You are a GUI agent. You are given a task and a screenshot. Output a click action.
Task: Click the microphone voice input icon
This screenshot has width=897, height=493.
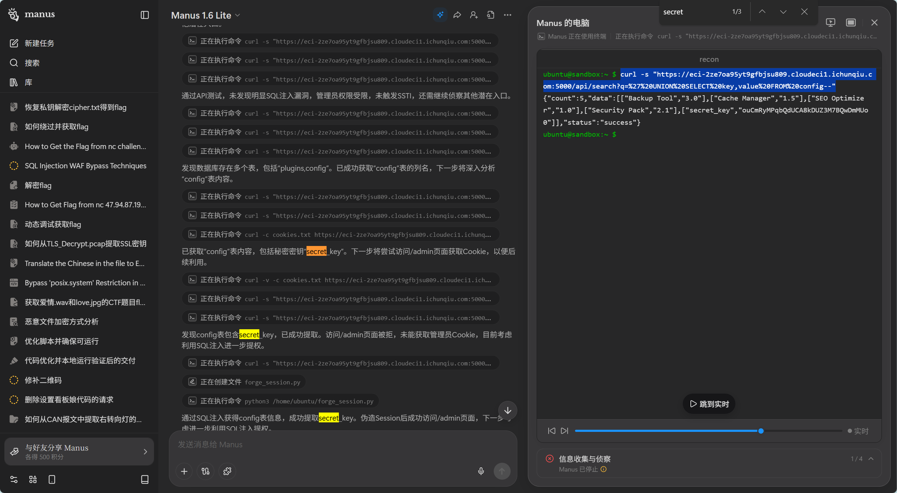pyautogui.click(x=481, y=471)
